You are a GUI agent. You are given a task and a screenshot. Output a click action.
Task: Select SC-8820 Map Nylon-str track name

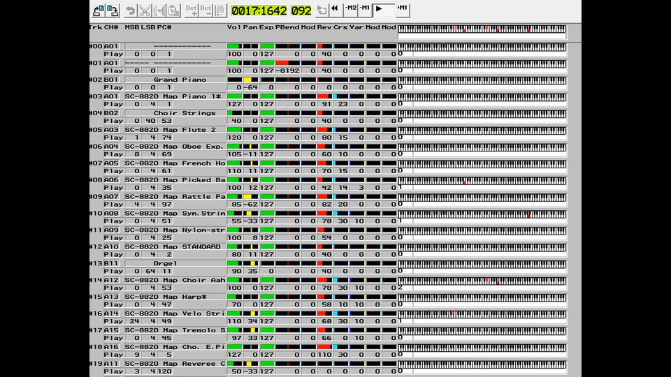point(175,230)
